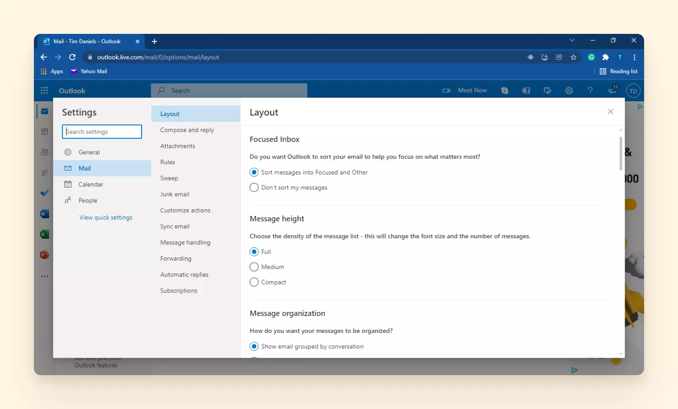This screenshot has width=678, height=409.
Task: Open Attachments settings
Action: coord(196,146)
